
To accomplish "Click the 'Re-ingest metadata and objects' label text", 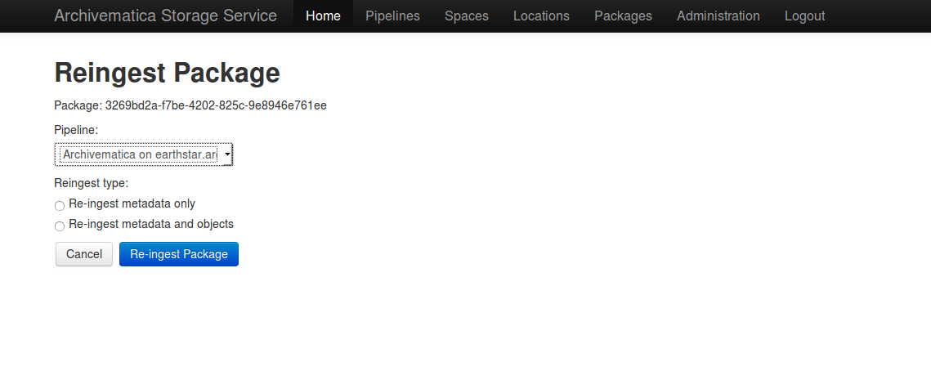I will [x=151, y=224].
